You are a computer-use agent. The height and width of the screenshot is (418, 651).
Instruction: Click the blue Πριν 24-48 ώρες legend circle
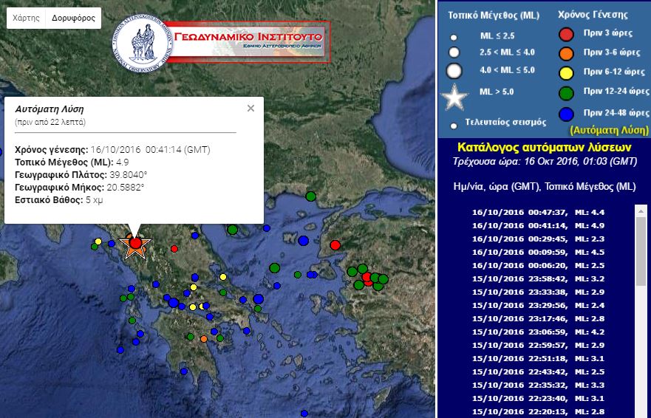pyautogui.click(x=566, y=114)
